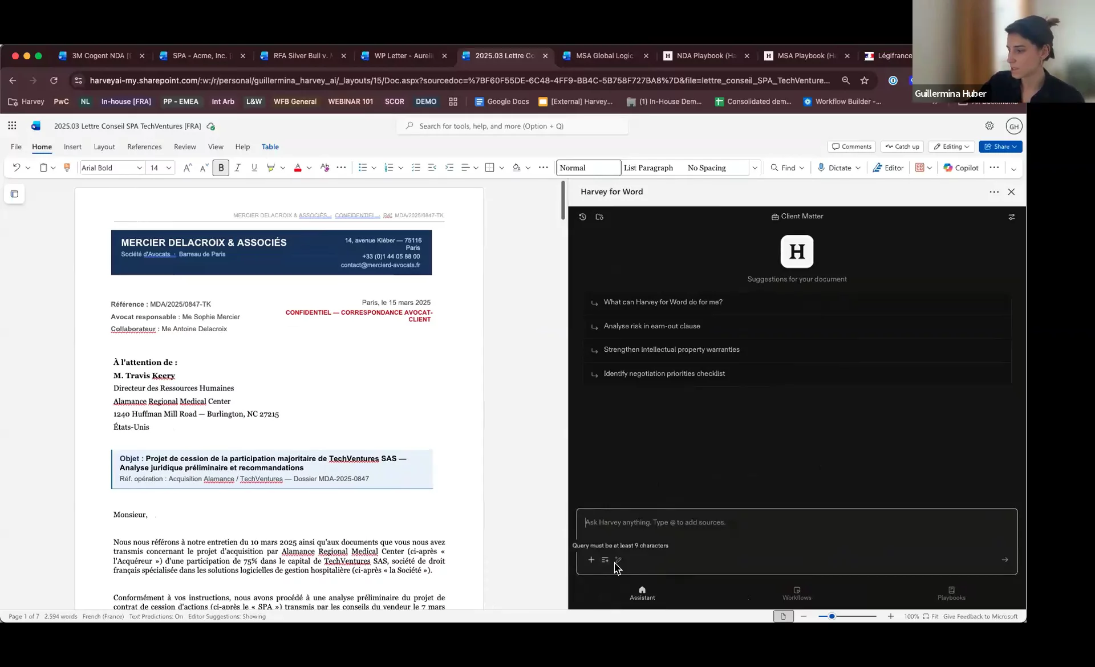Insert a checklist
This screenshot has height=667, width=1095.
416,168
